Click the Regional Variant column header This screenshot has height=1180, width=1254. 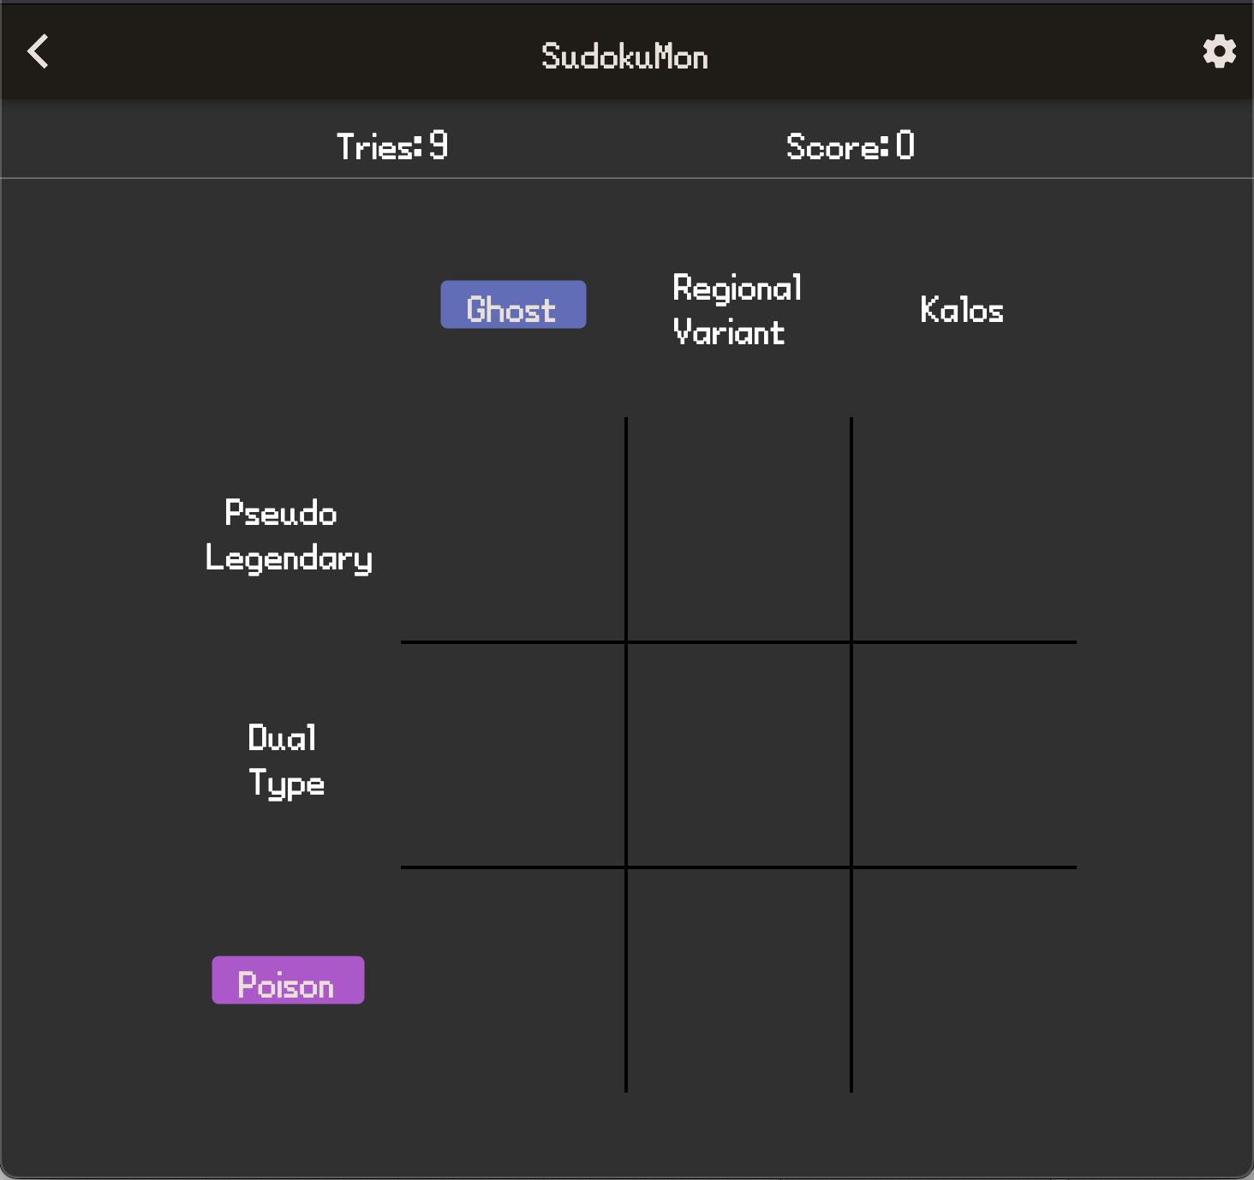pos(737,310)
